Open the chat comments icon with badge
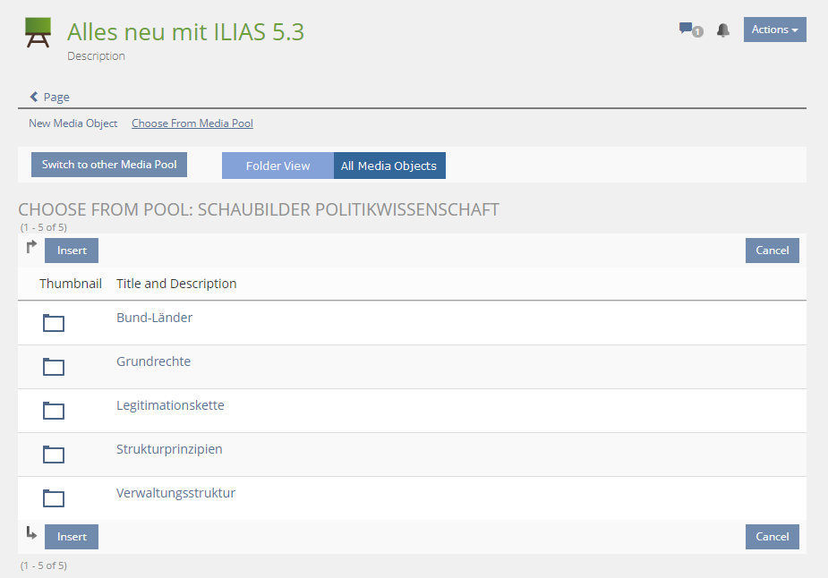Screen dimensions: 828x578 [689, 30]
